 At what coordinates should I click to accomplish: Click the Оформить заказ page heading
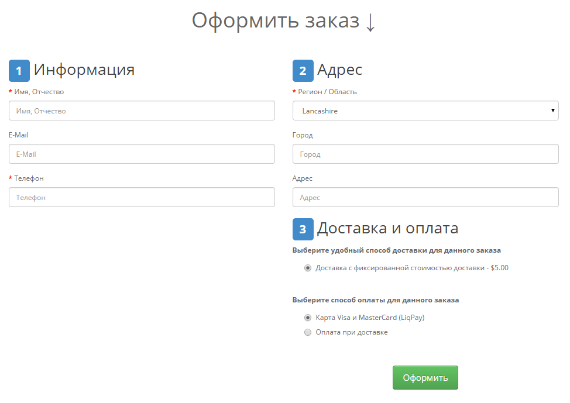[x=276, y=20]
